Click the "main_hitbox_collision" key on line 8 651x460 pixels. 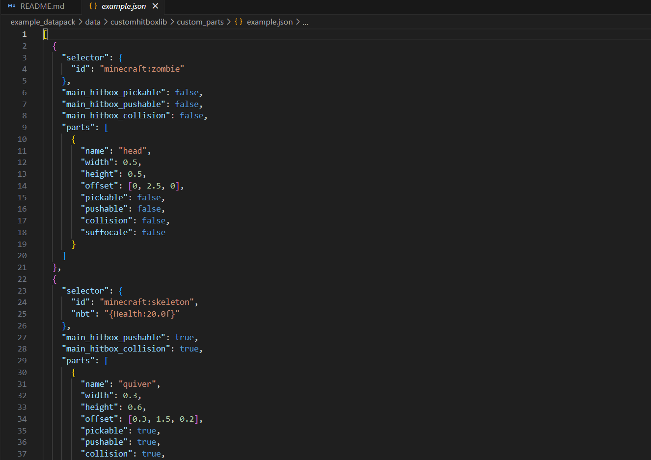click(116, 116)
